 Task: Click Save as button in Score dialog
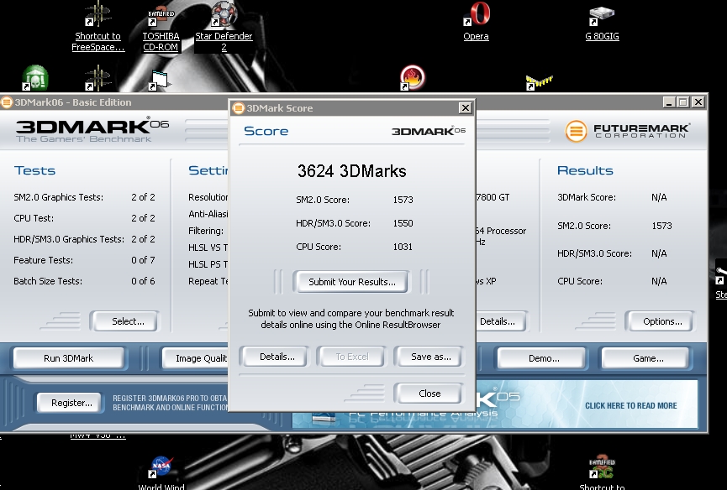pos(431,357)
